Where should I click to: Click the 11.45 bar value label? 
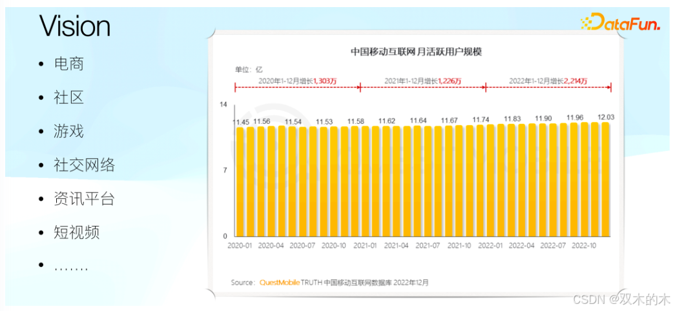[x=241, y=122]
